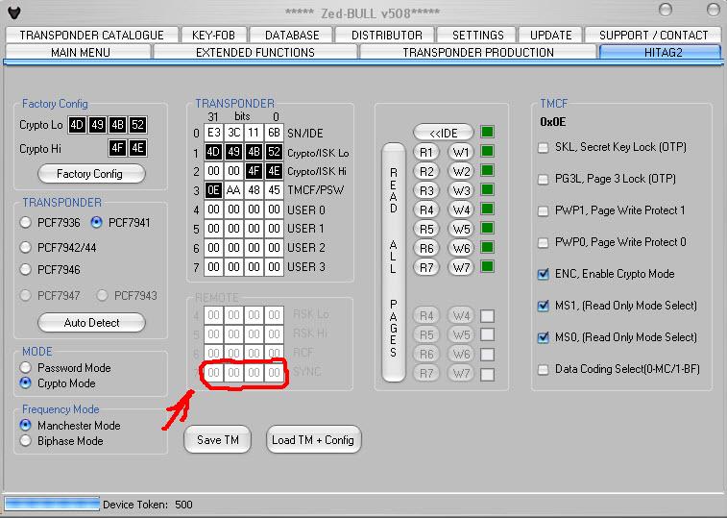This screenshot has width=727, height=518.
Task: Uncheck MS1 Read Only Mode Select
Action: click(543, 306)
